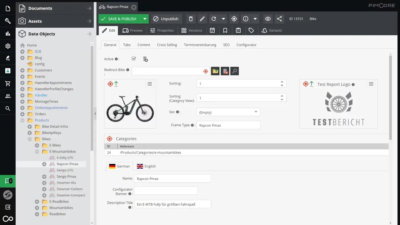Expand the Roadbikes folder
400x225 pixels.
click(37, 214)
